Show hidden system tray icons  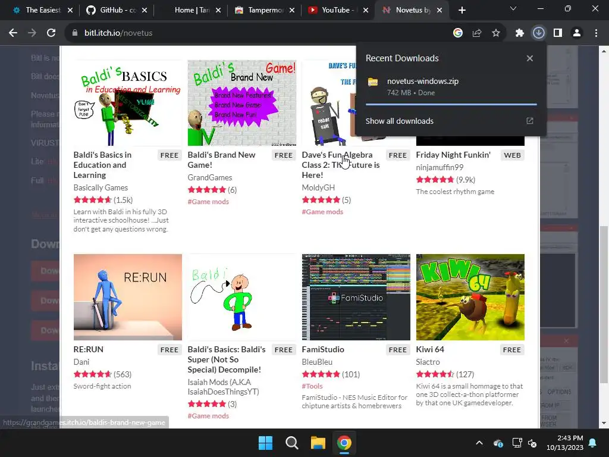(479, 443)
